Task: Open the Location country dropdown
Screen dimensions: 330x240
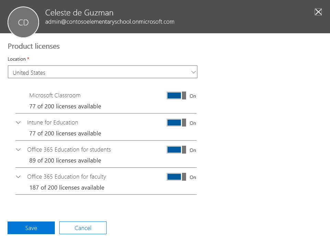Action: tap(102, 72)
